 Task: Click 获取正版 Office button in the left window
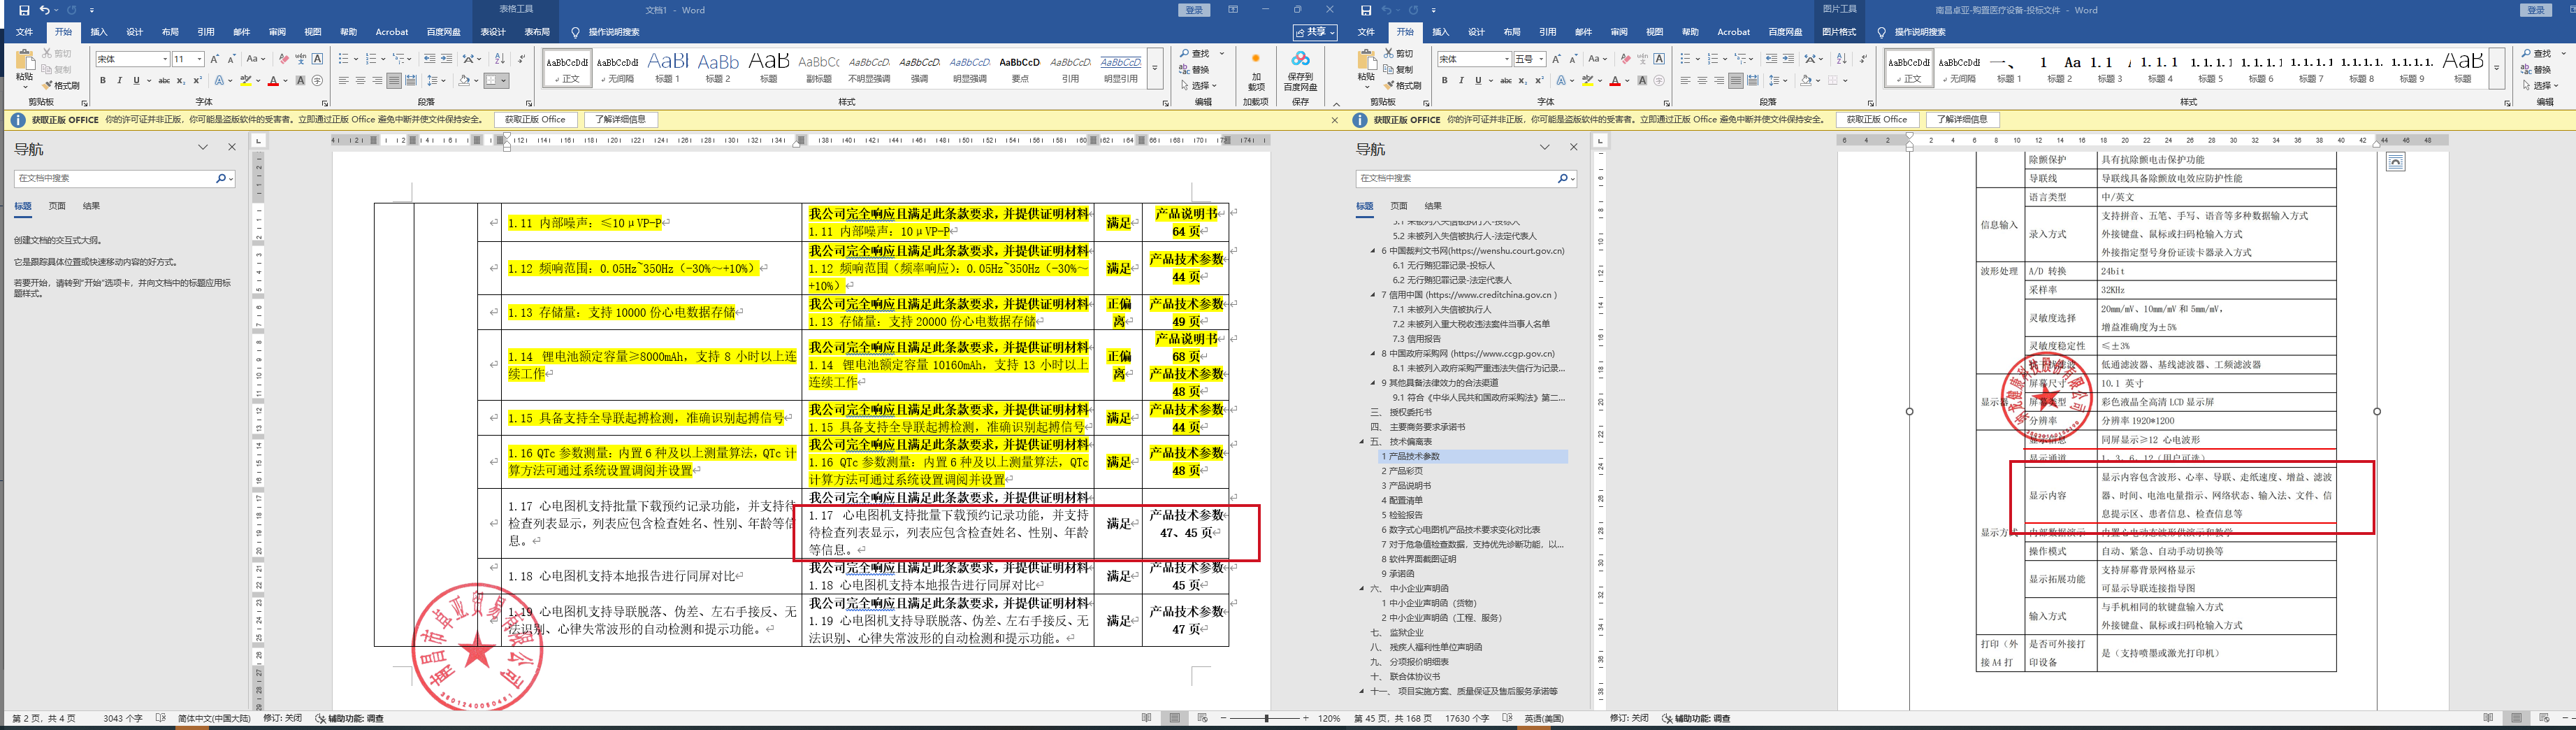click(535, 120)
